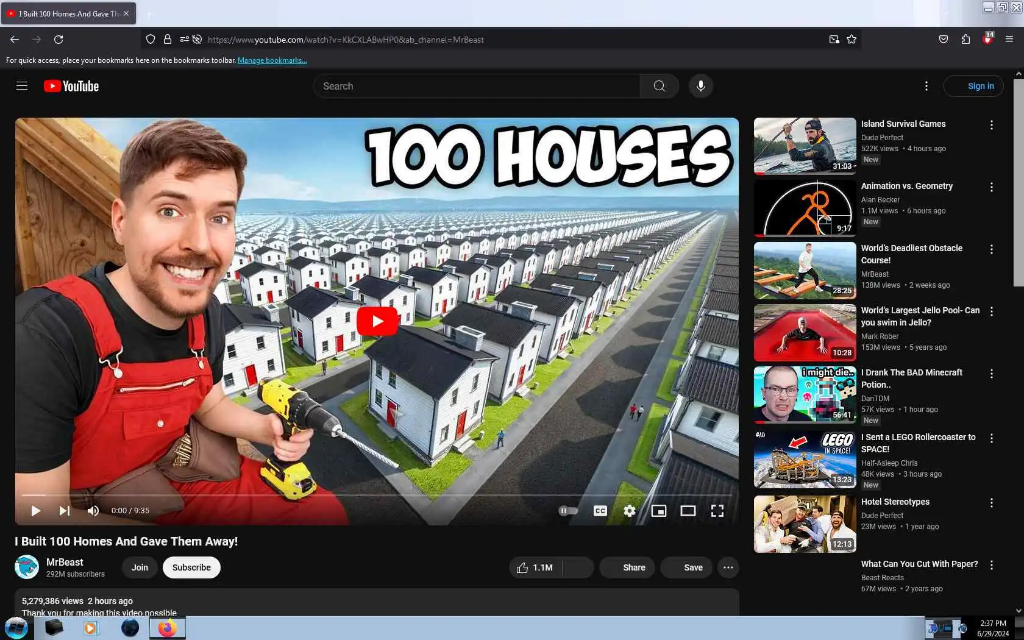Play video using large red play button
This screenshot has width=1024, height=640.
pyautogui.click(x=377, y=321)
